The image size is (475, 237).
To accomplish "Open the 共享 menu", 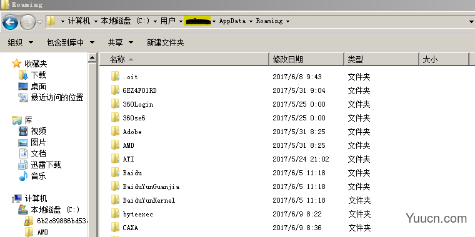I will (x=121, y=42).
